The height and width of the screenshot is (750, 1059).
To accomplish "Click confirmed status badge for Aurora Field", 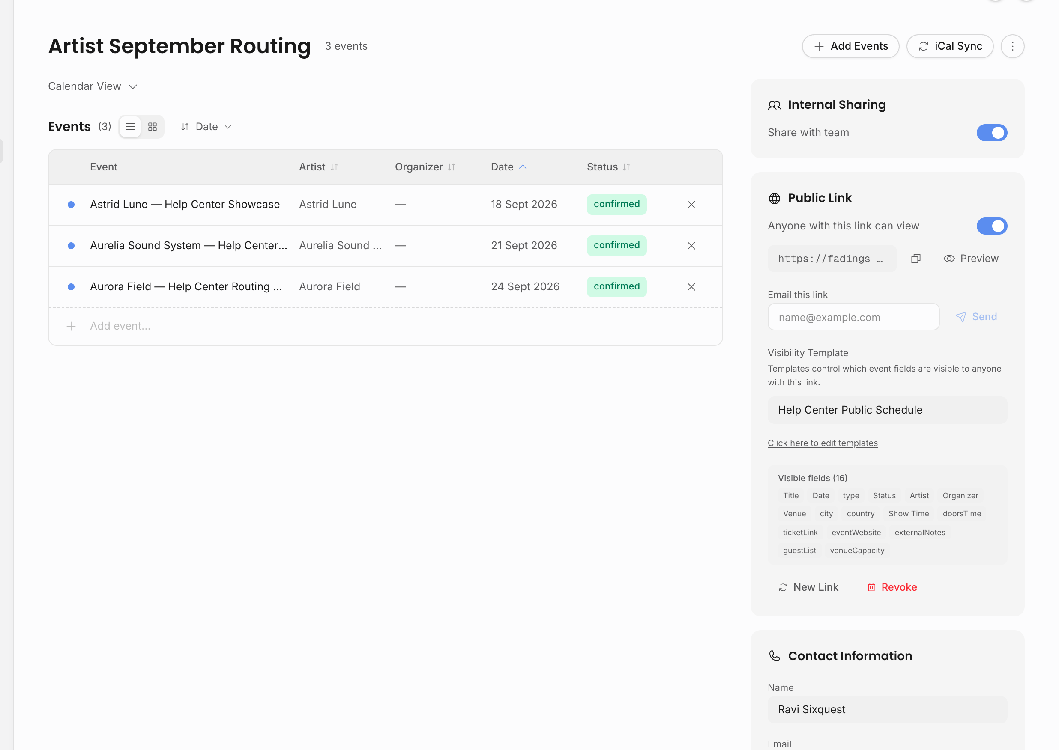I will click(x=616, y=287).
